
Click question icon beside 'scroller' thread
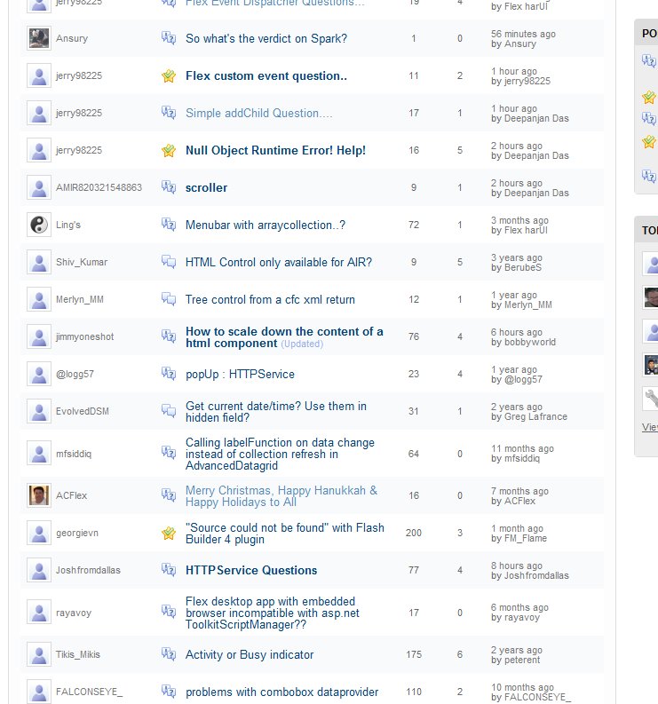(169, 186)
